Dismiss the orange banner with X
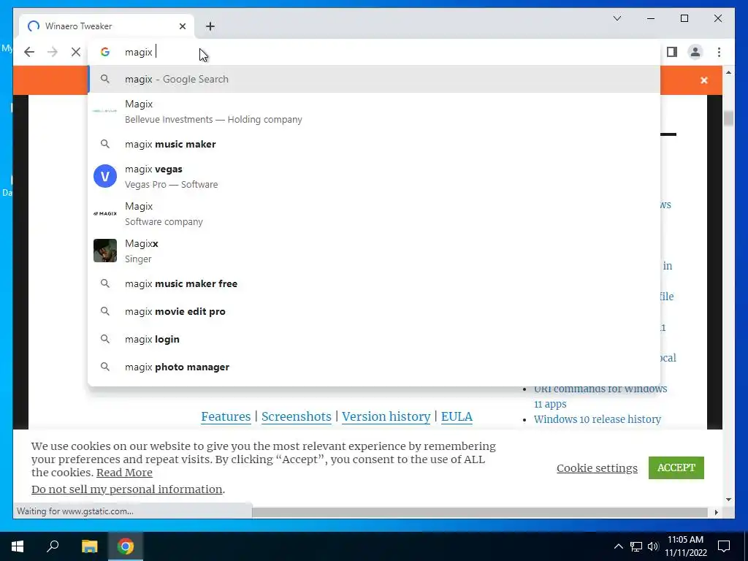Viewport: 748px width, 561px height. 704,80
